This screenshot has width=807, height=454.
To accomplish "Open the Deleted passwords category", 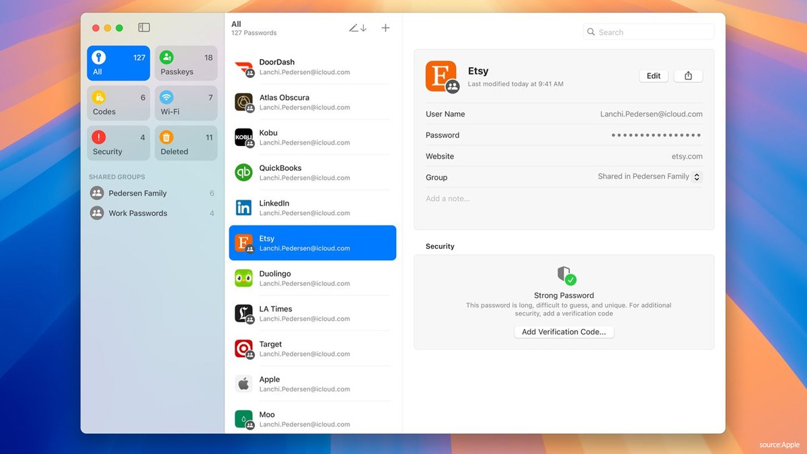I will (x=186, y=143).
